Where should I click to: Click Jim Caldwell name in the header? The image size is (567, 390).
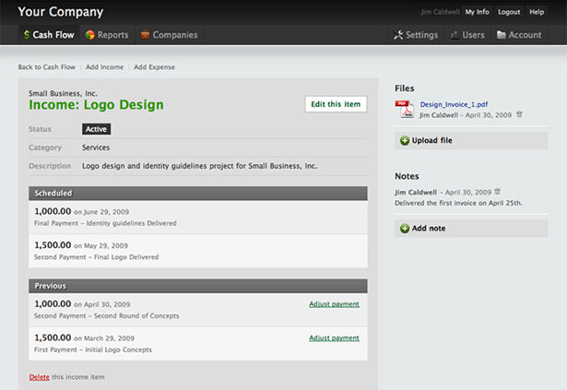tap(440, 12)
